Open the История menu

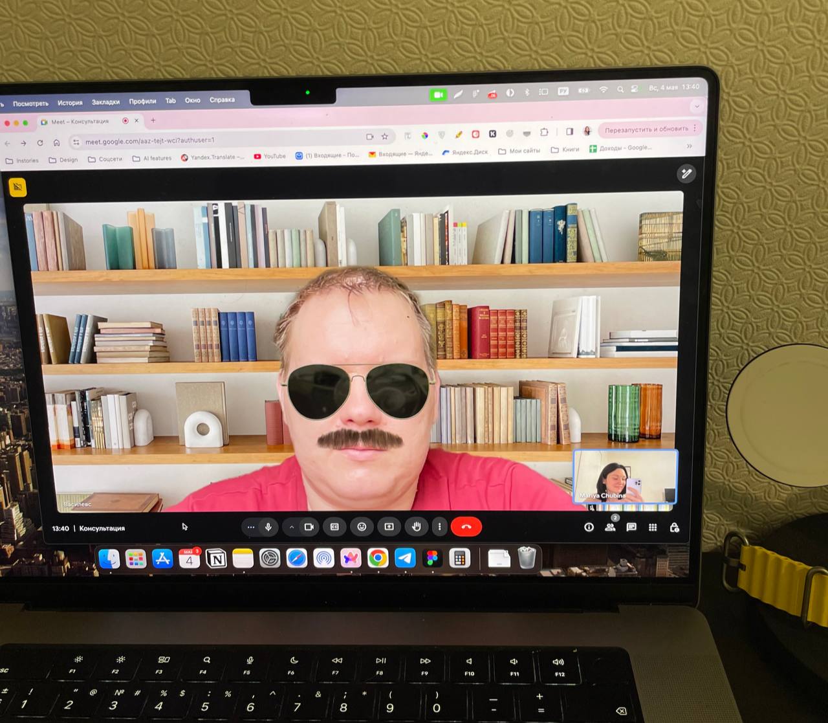pyautogui.click(x=70, y=103)
